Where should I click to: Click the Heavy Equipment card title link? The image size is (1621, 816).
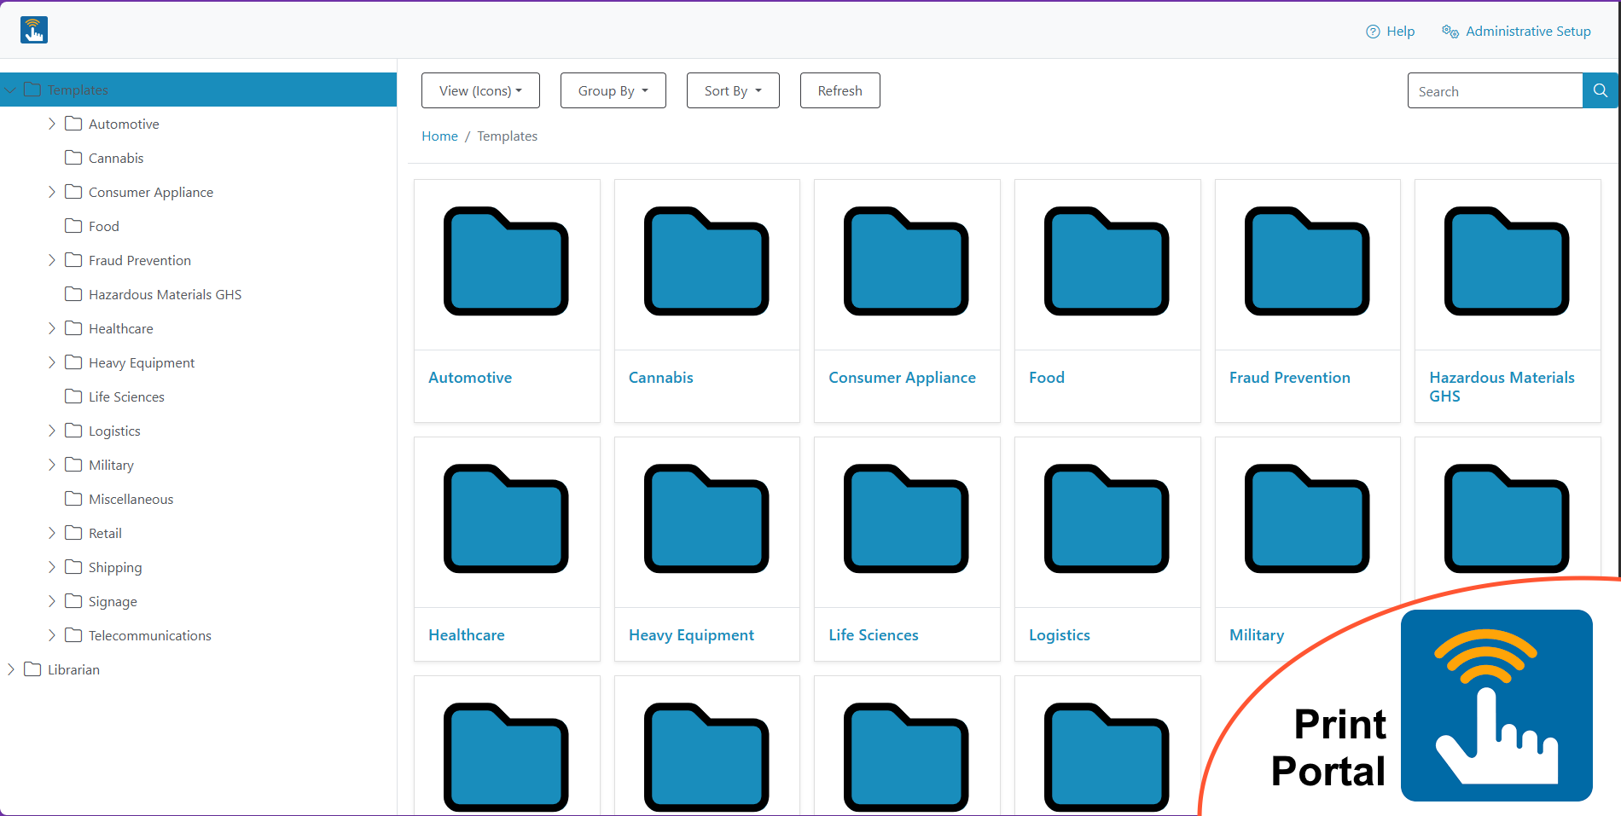pos(691,635)
